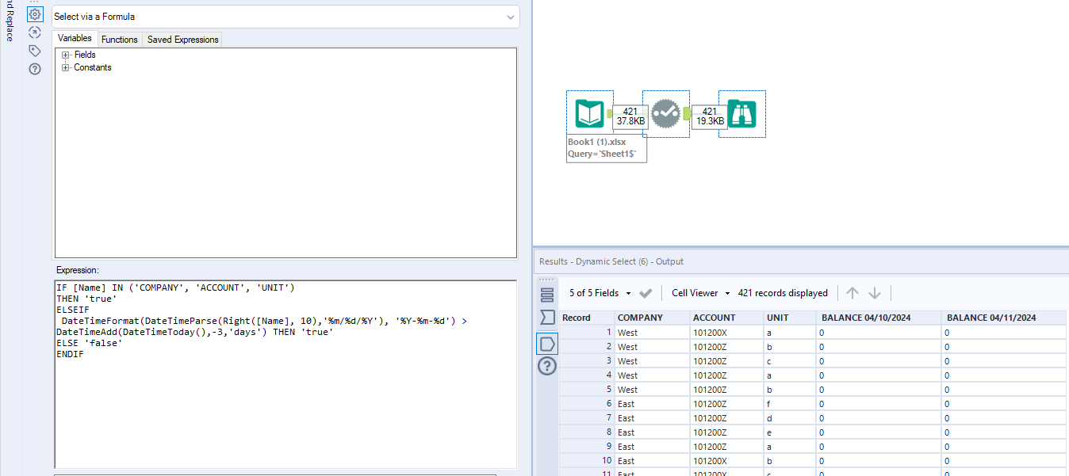Viewport: 1069px width, 476px height.
Task: Select the Browse binoculars tool
Action: point(741,114)
